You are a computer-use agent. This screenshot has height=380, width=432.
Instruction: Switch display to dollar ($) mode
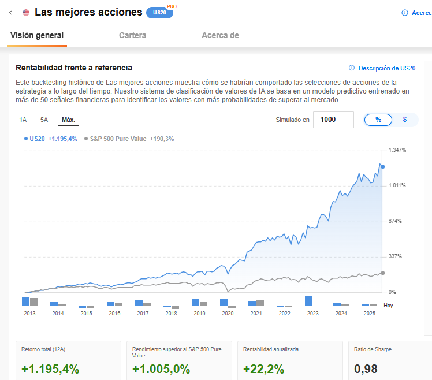click(x=405, y=120)
